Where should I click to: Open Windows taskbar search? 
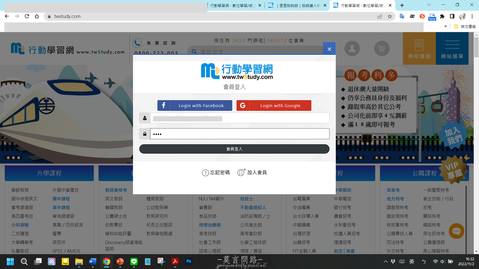click(x=24, y=262)
